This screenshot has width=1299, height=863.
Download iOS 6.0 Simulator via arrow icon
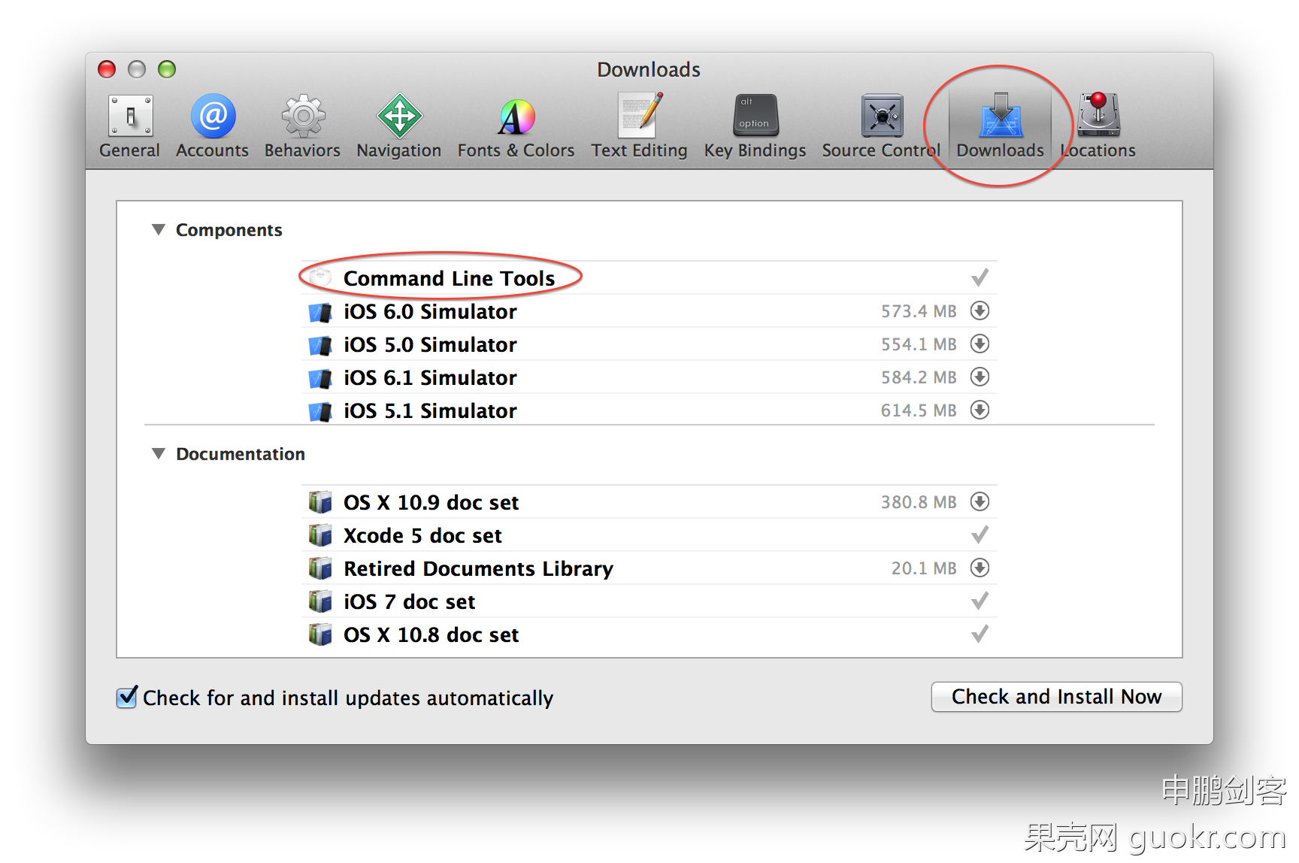pos(980,310)
